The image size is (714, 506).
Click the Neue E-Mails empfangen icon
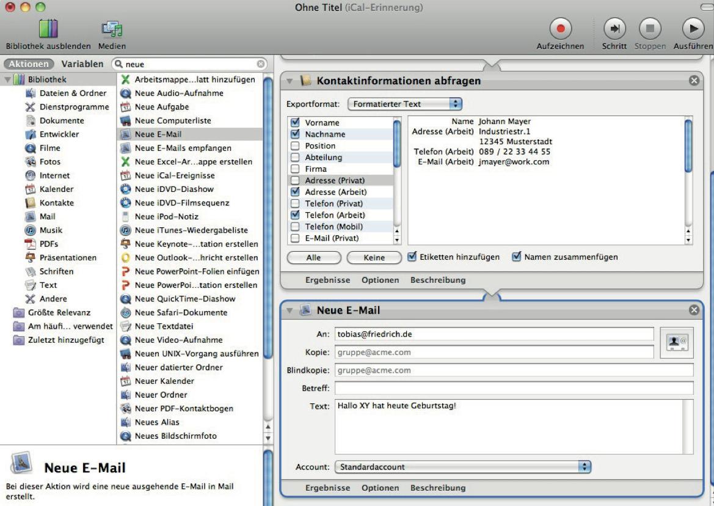pos(126,148)
